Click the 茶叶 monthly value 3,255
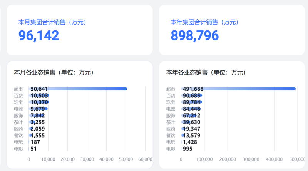Viewport: 308px width, 171px height. pyautogui.click(x=38, y=122)
